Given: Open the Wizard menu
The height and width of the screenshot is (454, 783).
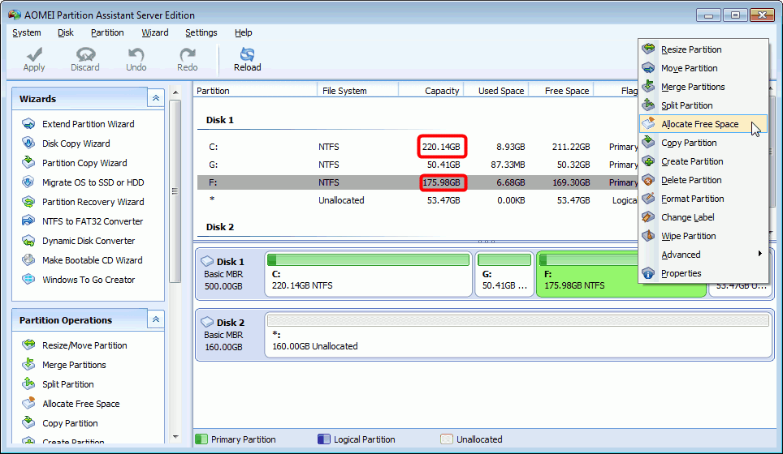Looking at the screenshot, I should [155, 32].
